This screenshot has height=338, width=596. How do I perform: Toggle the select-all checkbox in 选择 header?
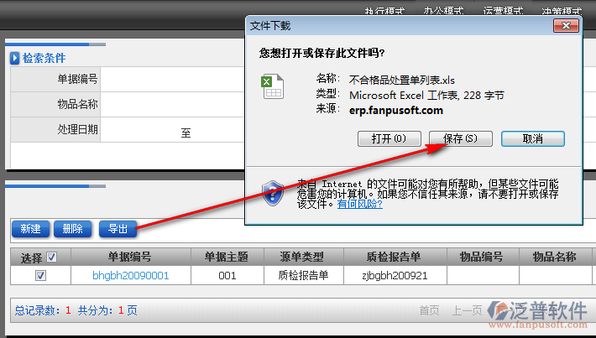[51, 257]
